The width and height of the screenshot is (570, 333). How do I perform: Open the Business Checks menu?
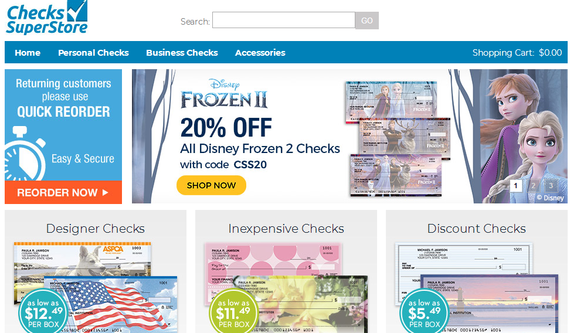click(x=182, y=53)
